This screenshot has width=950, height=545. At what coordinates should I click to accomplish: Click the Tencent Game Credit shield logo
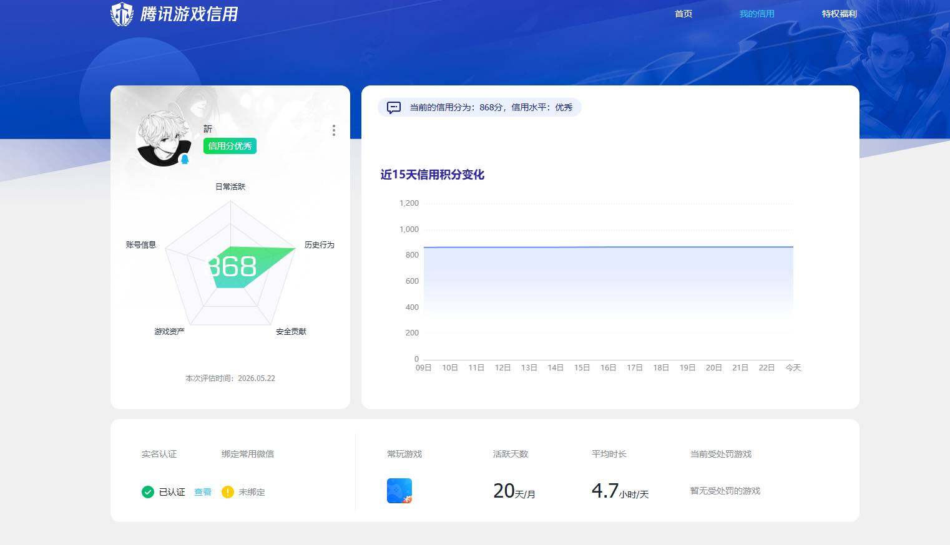[x=122, y=14]
